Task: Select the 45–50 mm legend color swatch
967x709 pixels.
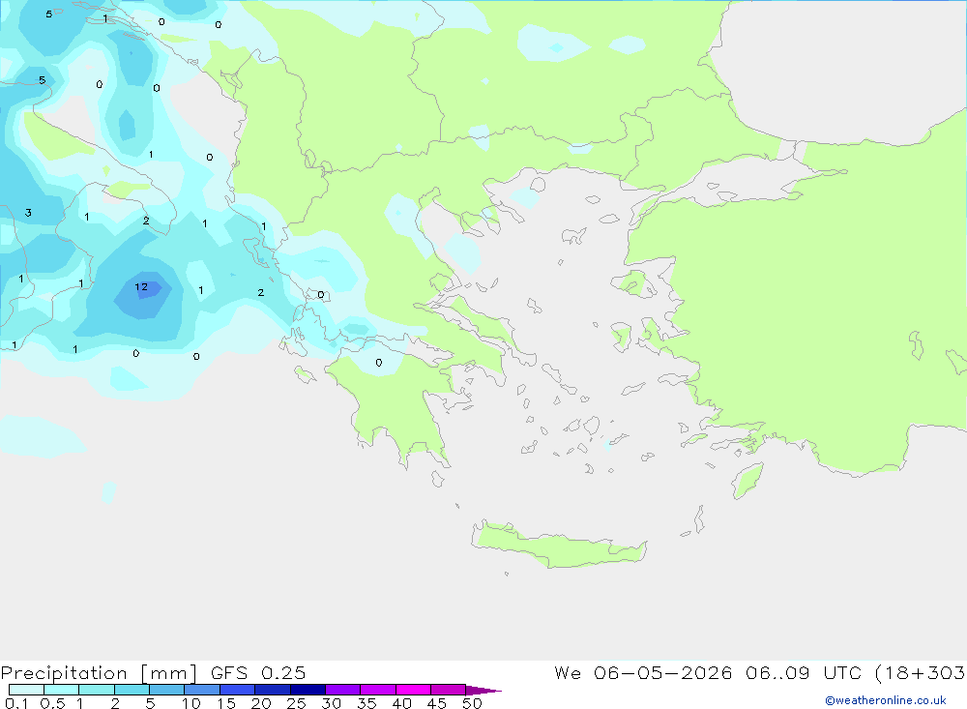Action: tap(449, 690)
